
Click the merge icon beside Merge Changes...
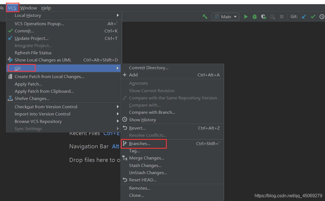pyautogui.click(x=125, y=158)
